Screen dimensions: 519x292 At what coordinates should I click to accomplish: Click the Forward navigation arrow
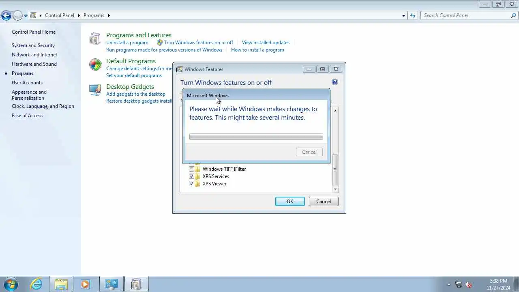[x=17, y=16]
